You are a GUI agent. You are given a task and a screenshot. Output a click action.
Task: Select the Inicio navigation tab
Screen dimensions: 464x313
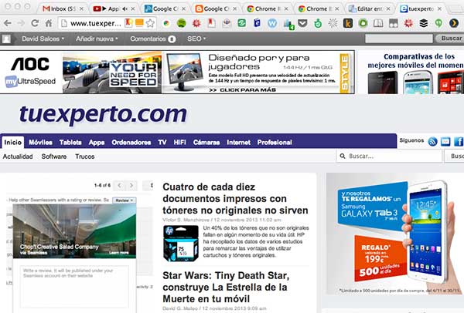pyautogui.click(x=12, y=142)
